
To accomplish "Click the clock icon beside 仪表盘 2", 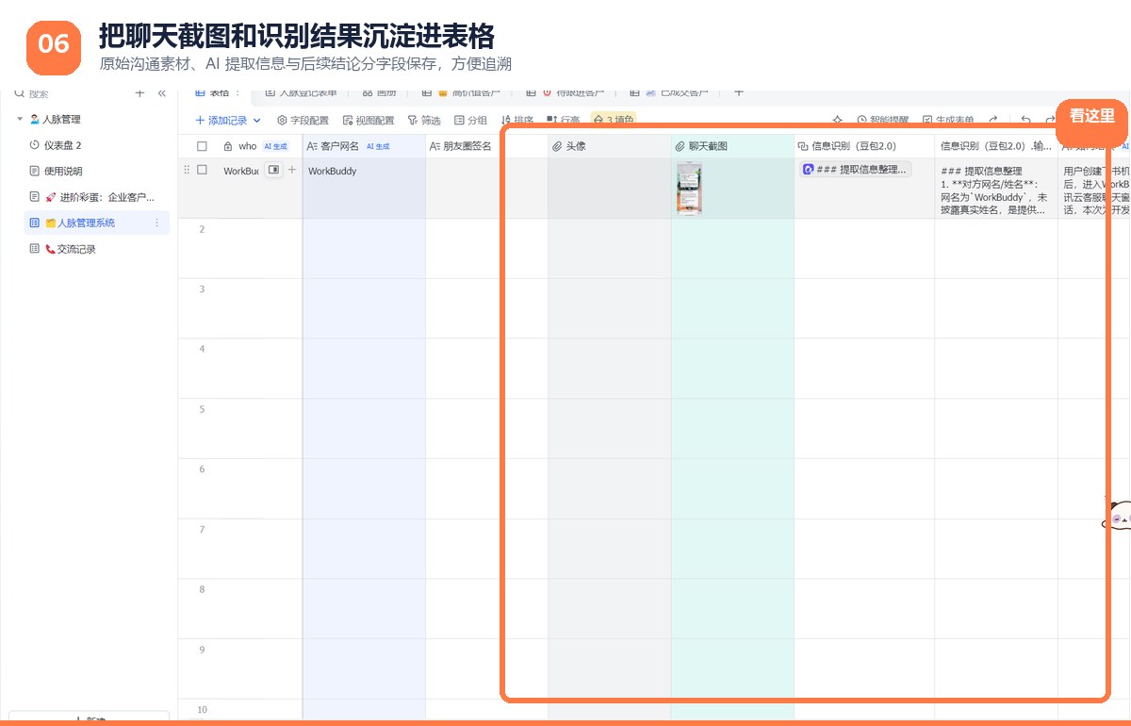I will point(35,145).
